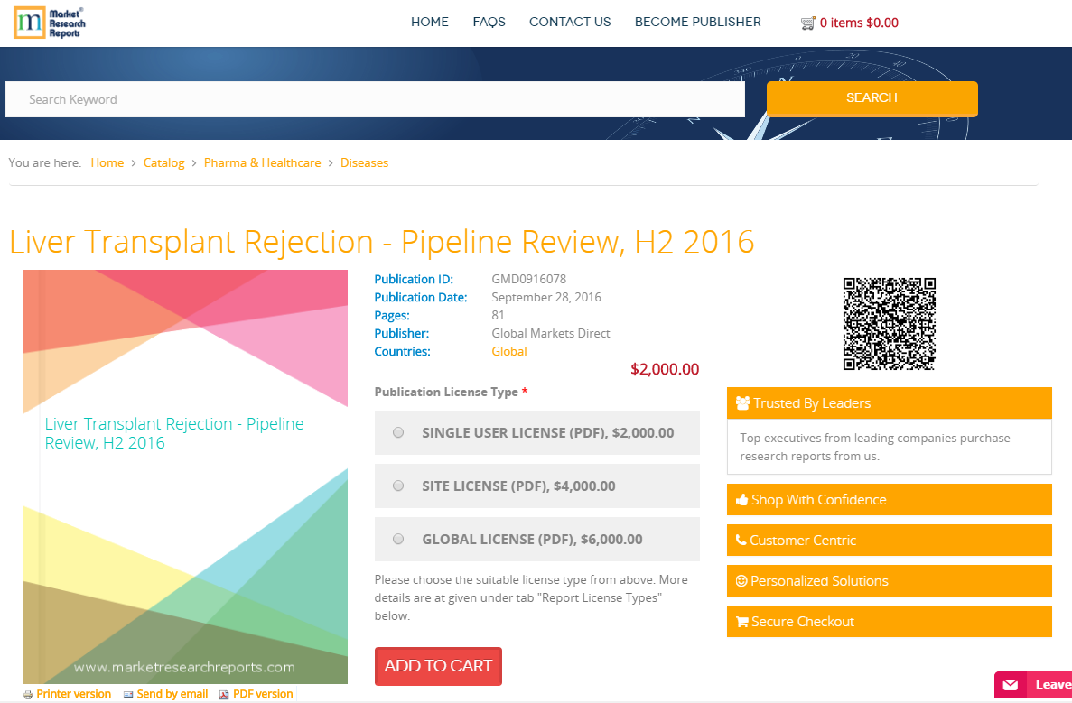Click the printer icon for printer version

click(x=27, y=693)
